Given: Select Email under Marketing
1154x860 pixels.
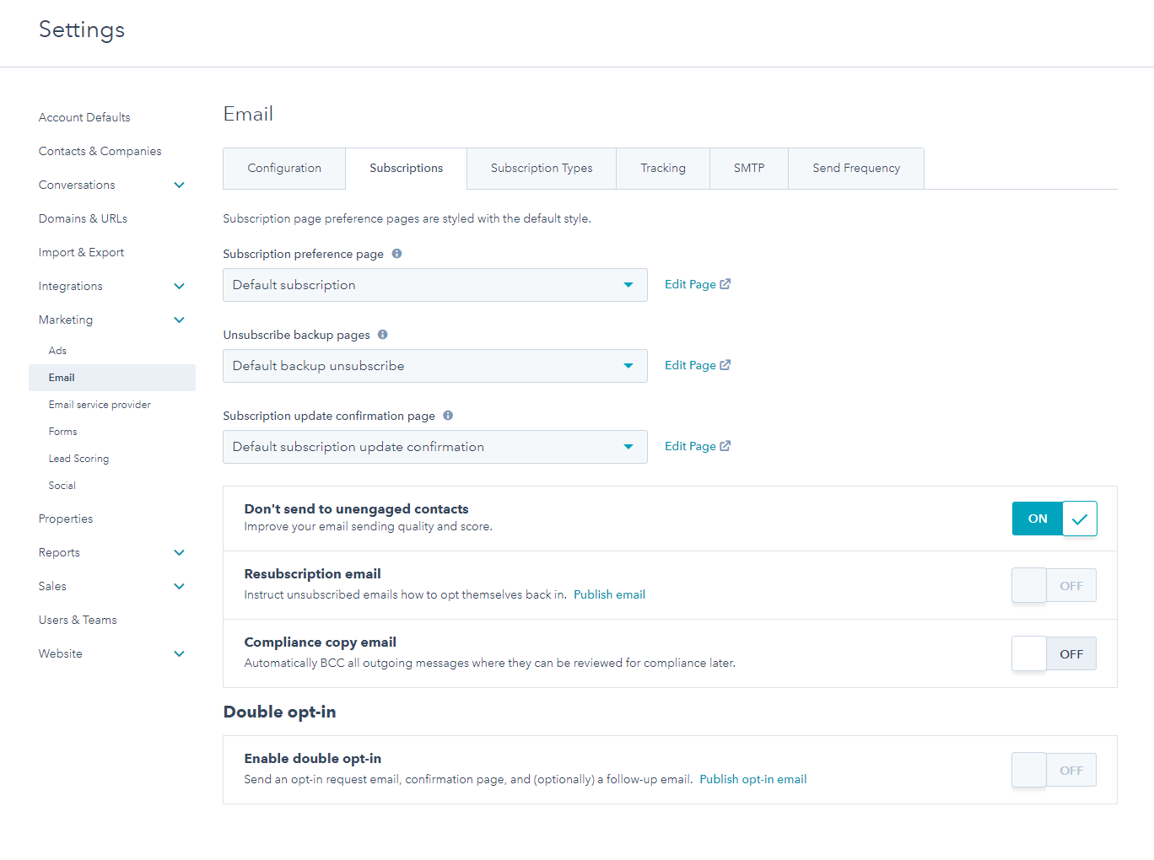Looking at the screenshot, I should click(x=112, y=378).
